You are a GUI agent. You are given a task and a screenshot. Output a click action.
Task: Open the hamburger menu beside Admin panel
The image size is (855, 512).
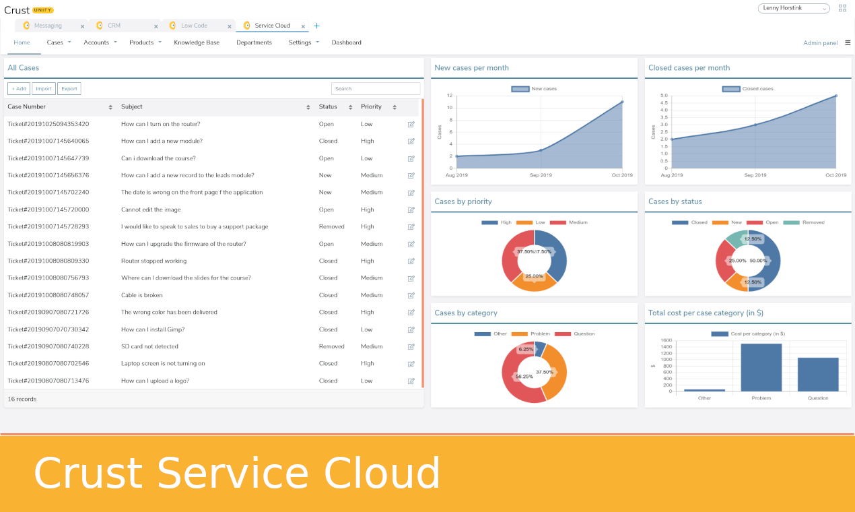click(848, 42)
